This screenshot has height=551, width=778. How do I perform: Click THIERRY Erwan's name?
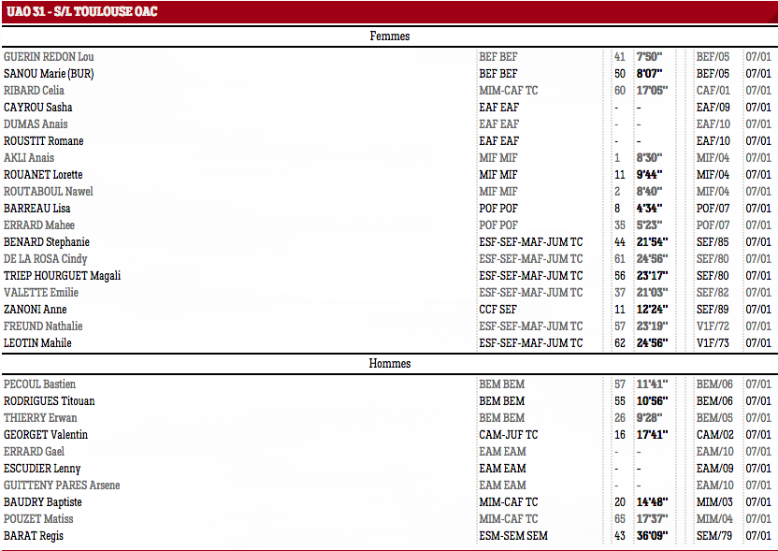click(40, 418)
